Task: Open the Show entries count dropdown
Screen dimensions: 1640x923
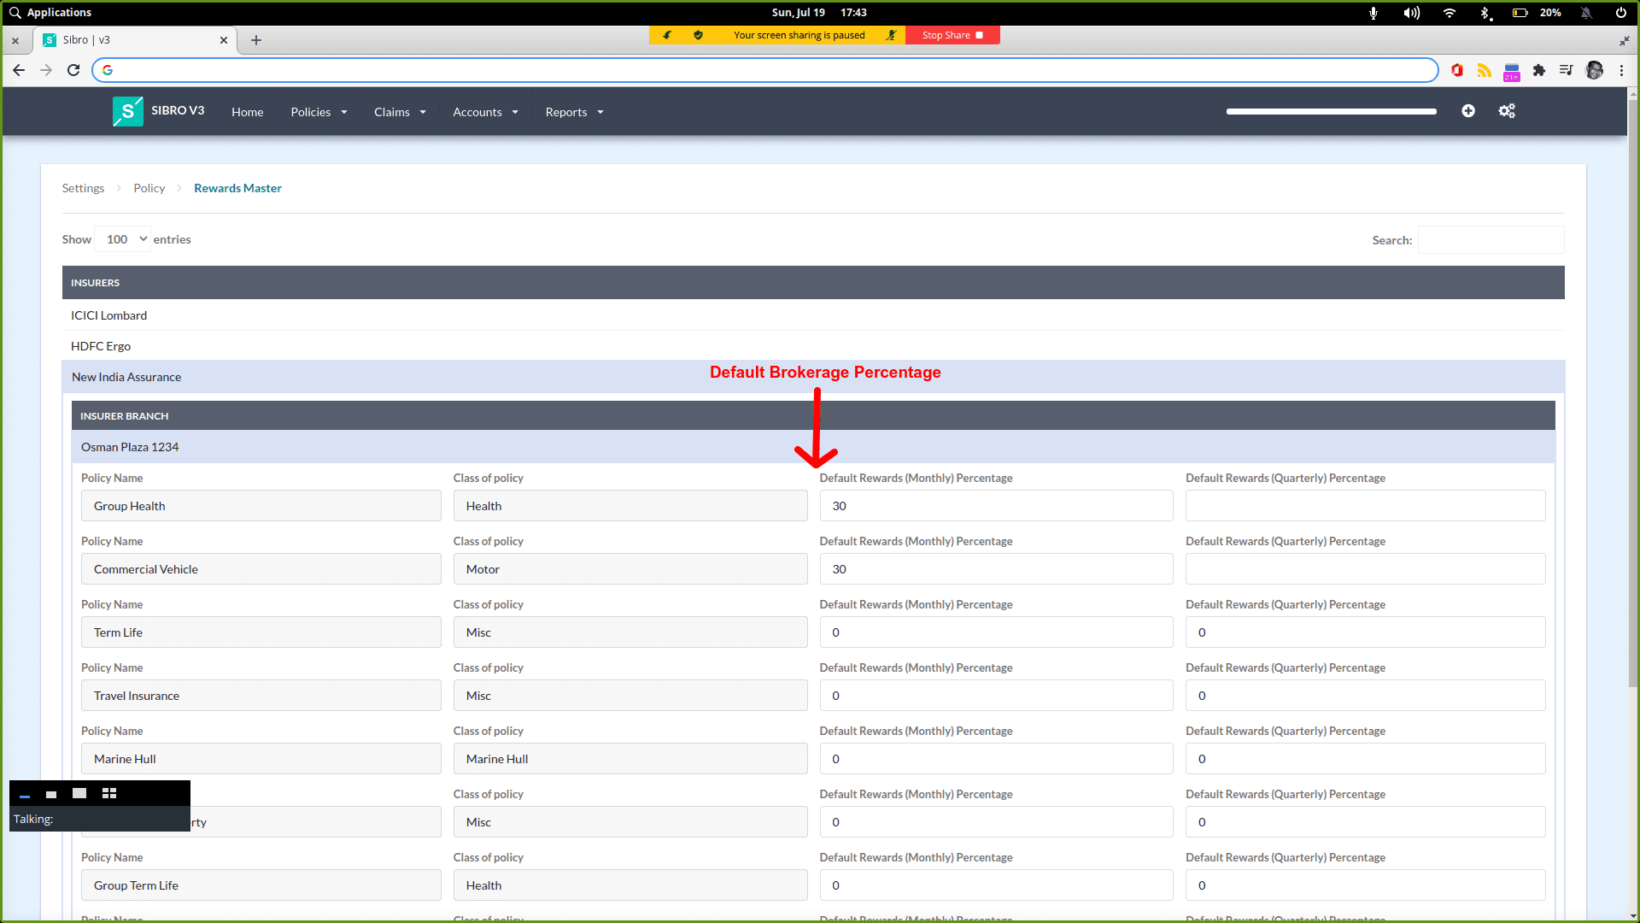Action: point(123,239)
